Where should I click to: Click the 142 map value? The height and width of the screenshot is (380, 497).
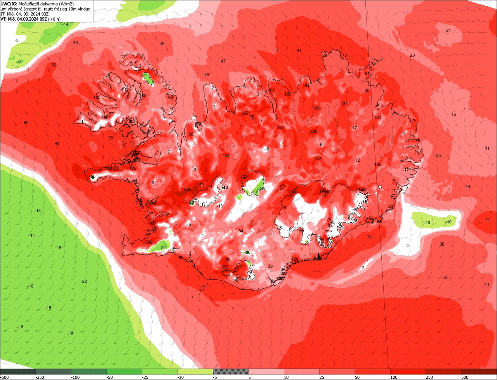pyautogui.click(x=306, y=85)
